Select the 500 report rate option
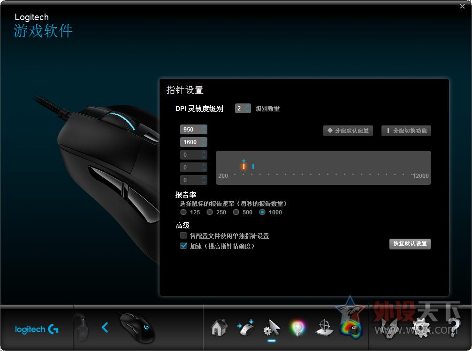Image resolution: width=472 pixels, height=351 pixels. pos(236,212)
